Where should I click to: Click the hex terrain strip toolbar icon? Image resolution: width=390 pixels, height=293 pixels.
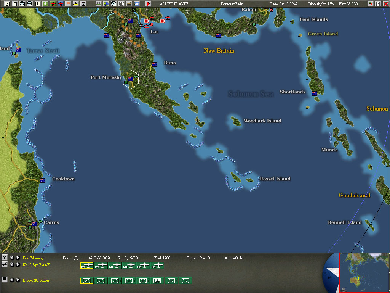[129, 3]
